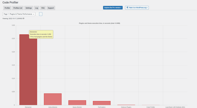Click the star icon on Rate button
The width and height of the screenshot is (197, 108).
tap(127, 8)
